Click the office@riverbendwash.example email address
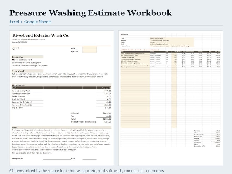This screenshot has width=232, height=174. [33, 39]
